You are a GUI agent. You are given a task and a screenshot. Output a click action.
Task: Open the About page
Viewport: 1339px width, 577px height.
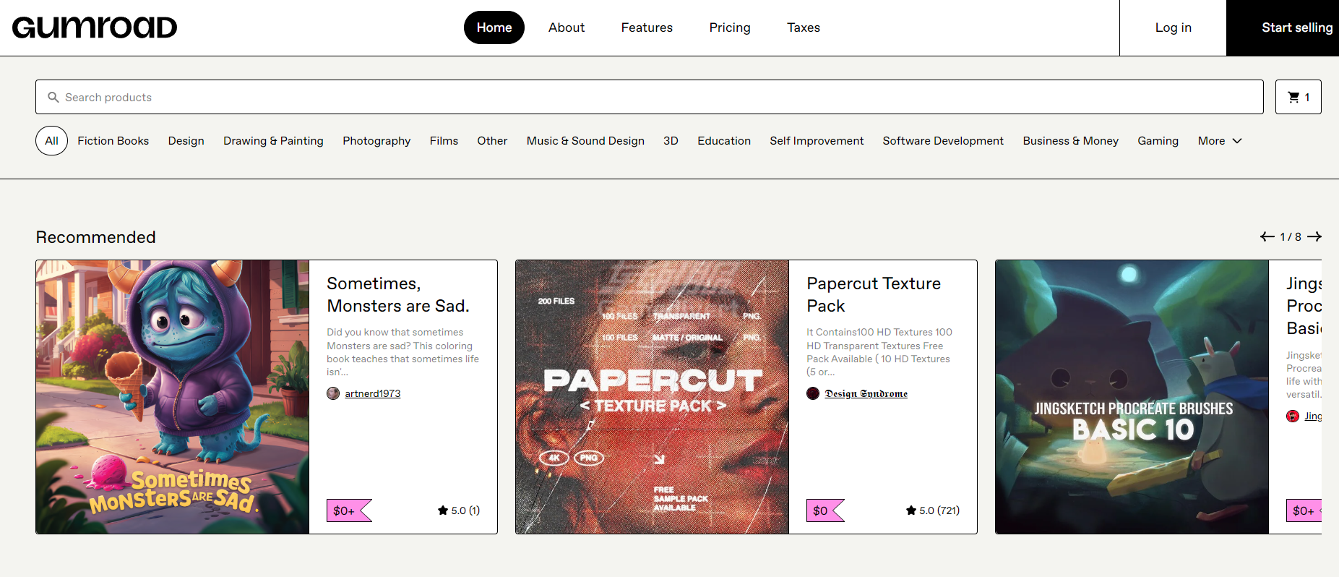[567, 27]
